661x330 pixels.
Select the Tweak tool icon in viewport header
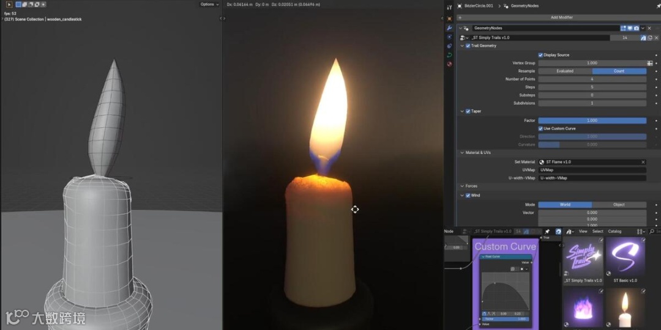tap(9, 4)
